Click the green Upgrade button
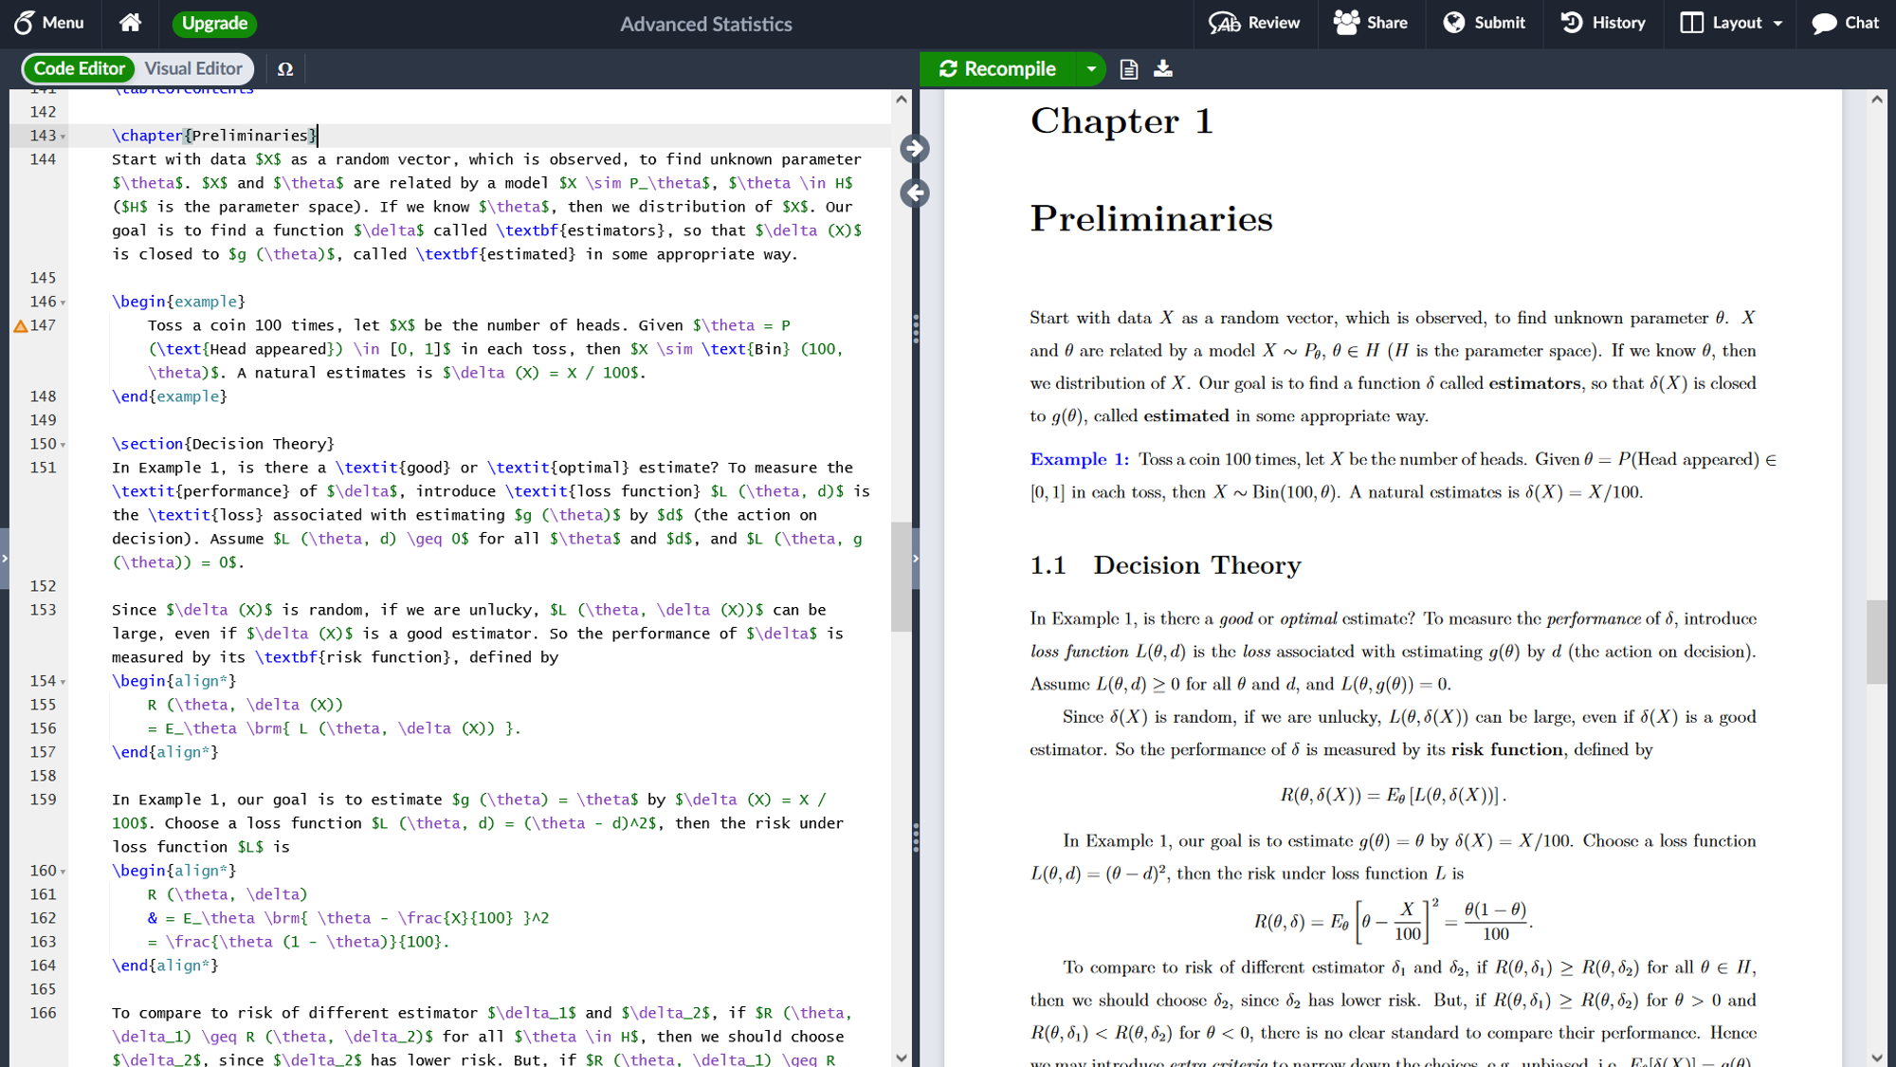 point(214,23)
